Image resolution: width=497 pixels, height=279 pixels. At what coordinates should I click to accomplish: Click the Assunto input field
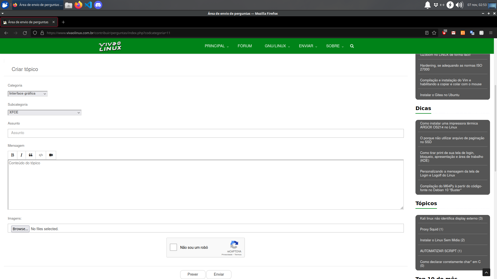206,133
